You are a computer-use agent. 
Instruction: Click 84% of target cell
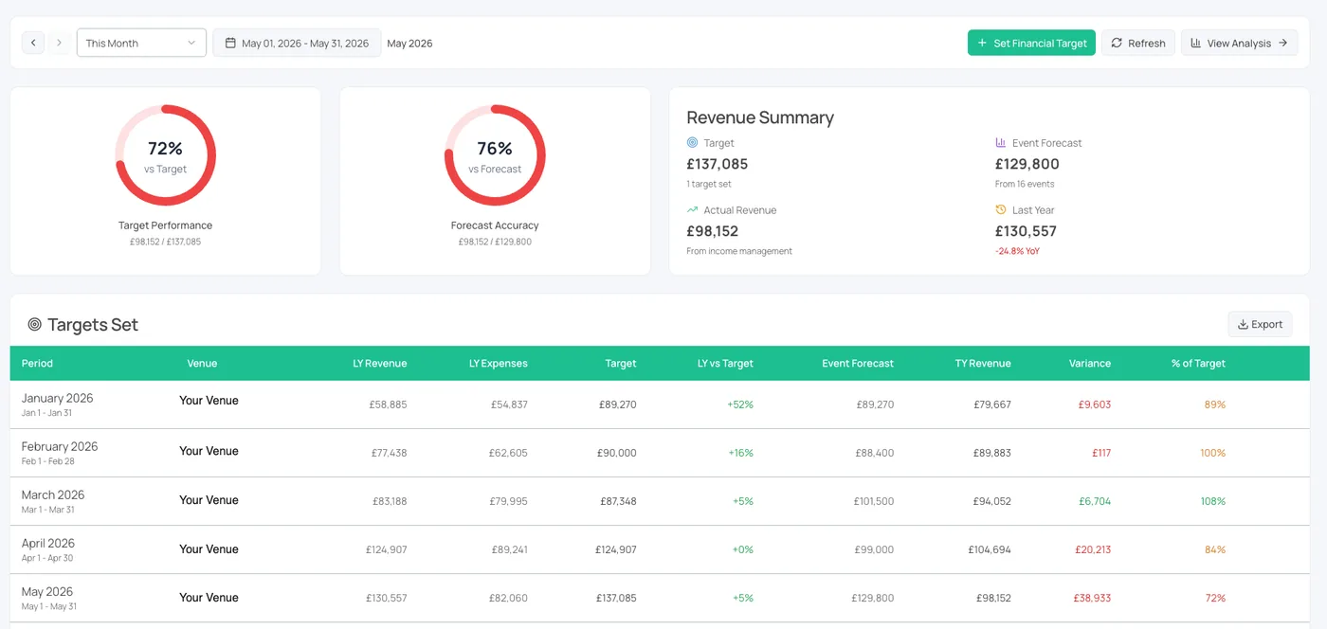click(1215, 549)
